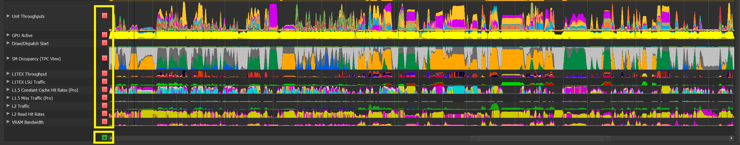Expand the L1TEX LSU Traffic row
740x145 pixels.
[x=8, y=82]
